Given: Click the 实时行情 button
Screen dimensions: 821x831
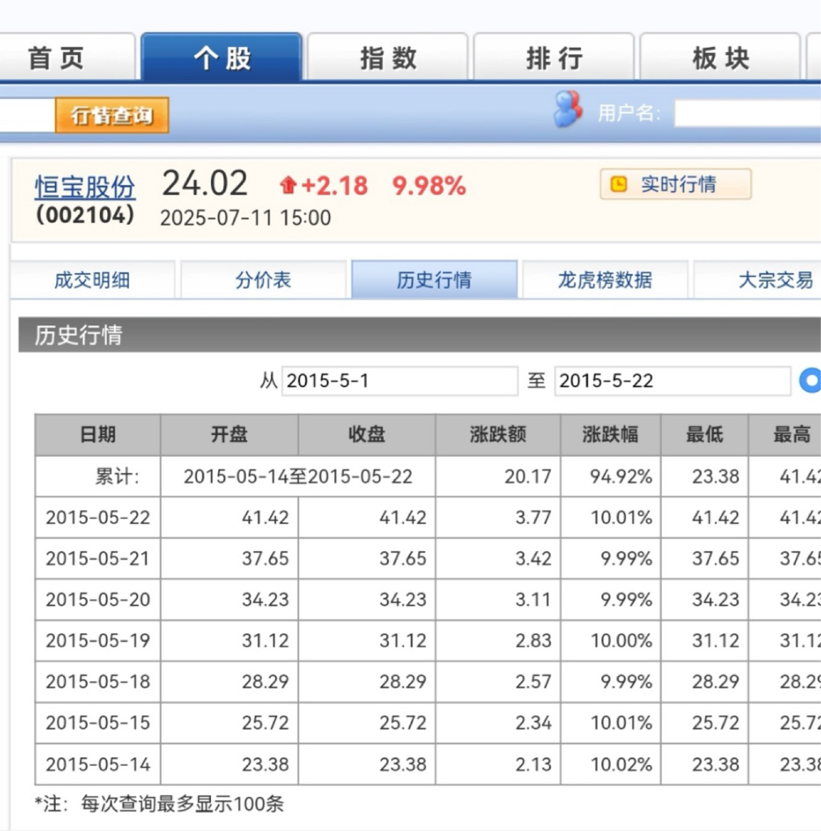Looking at the screenshot, I should click(675, 184).
